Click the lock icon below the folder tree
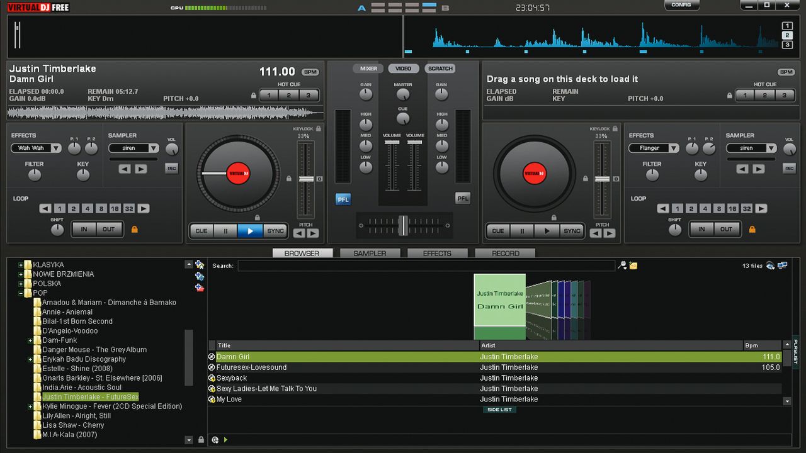 point(201,440)
